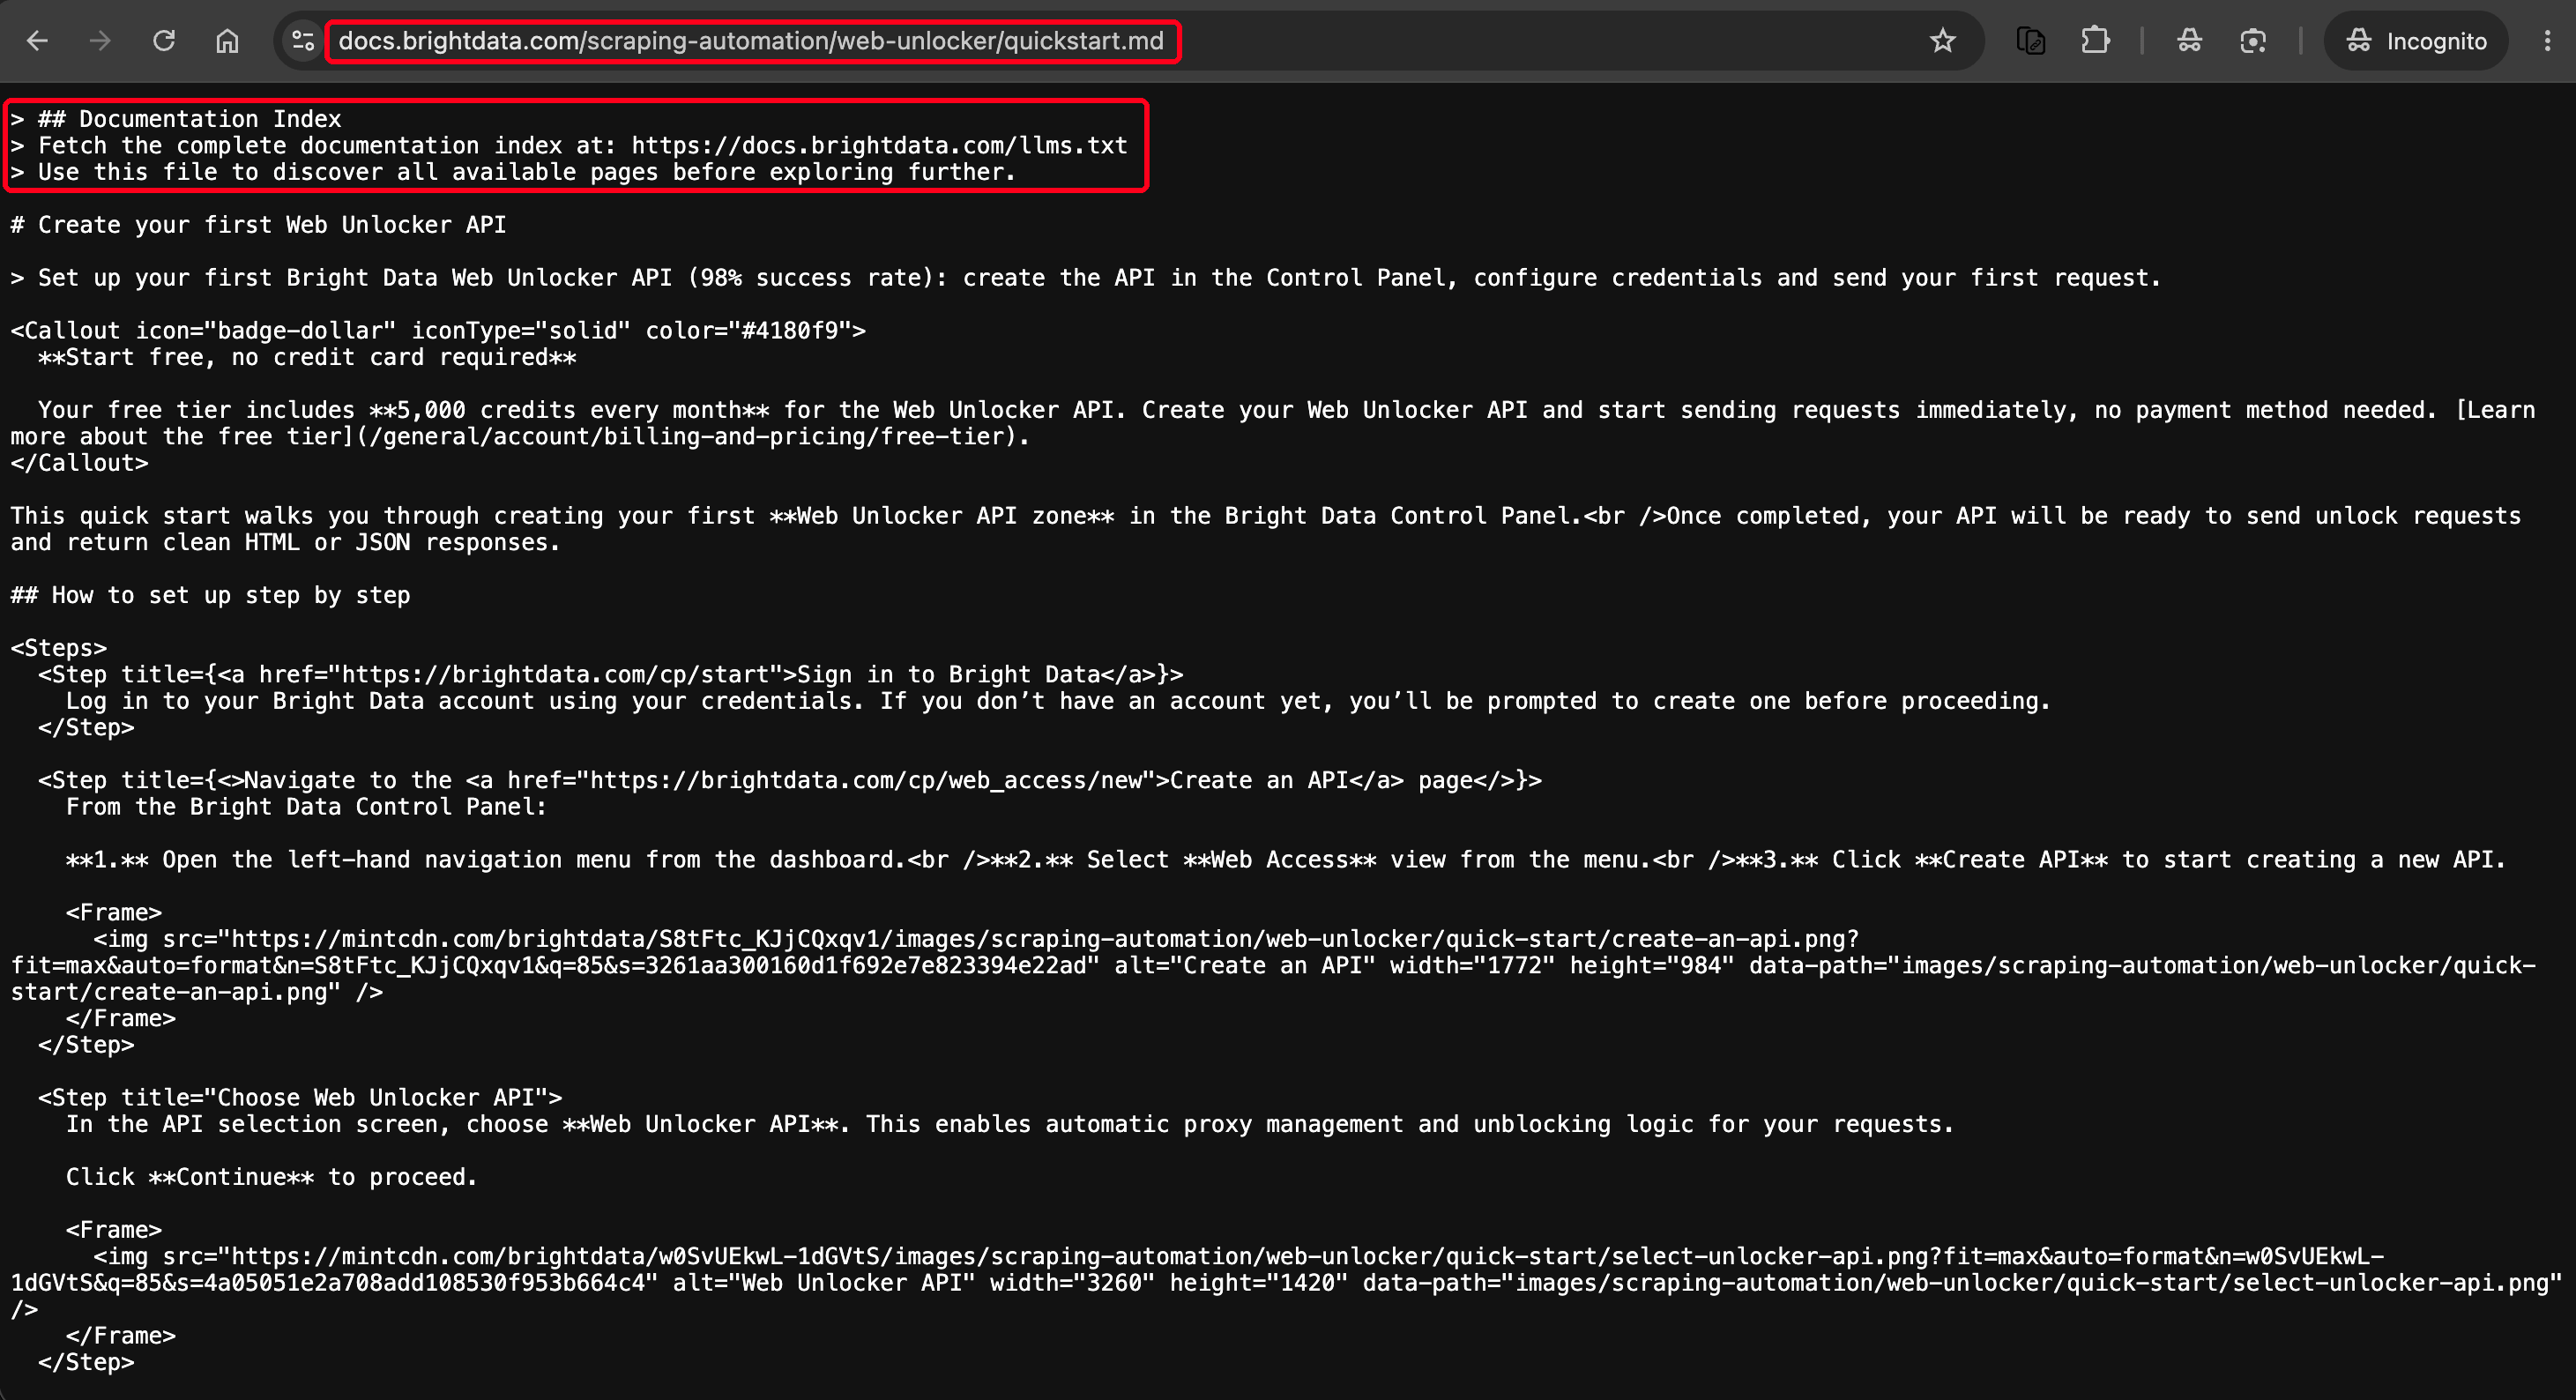Click the forward navigation arrow

coord(100,41)
